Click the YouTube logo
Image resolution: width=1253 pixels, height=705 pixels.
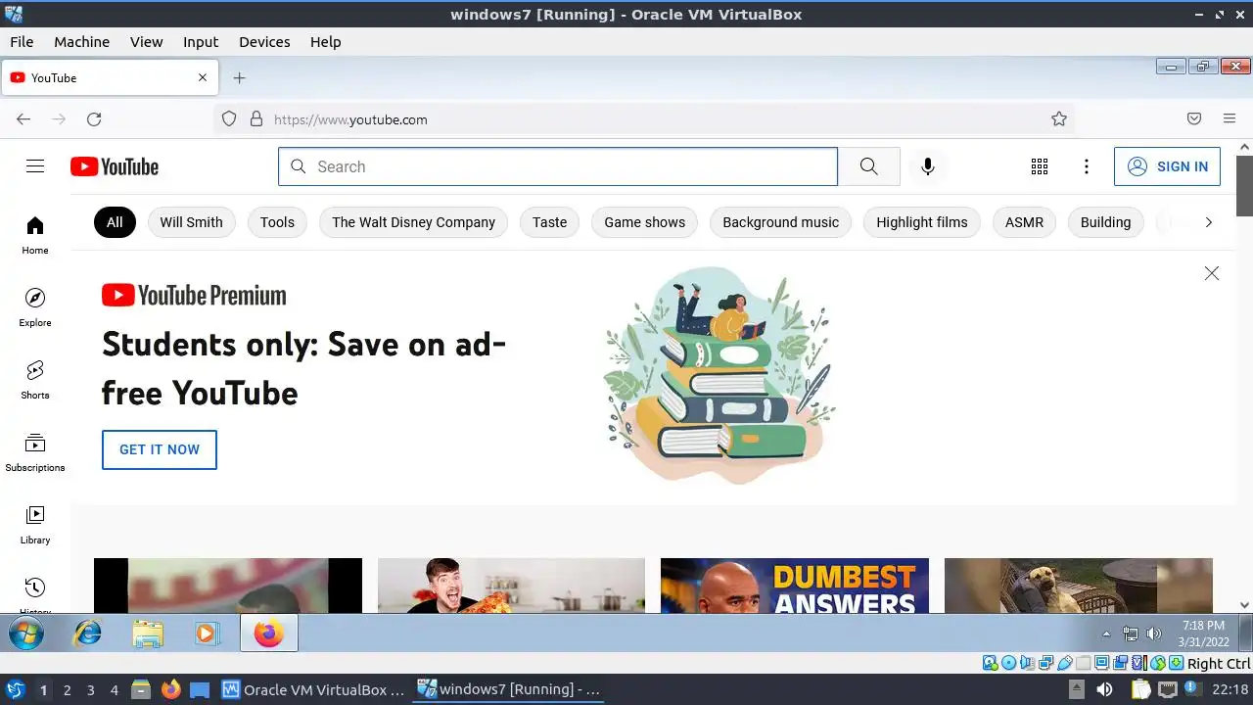(115, 166)
